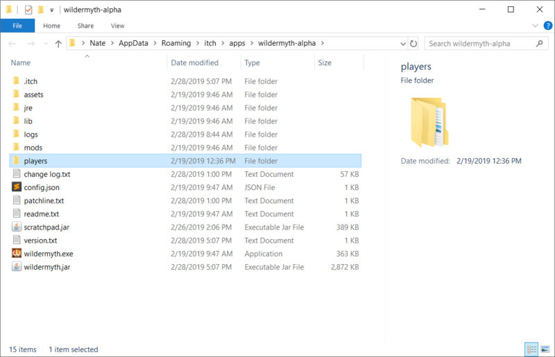Switch to the Details view layout
555x357 pixels.
[x=531, y=349]
